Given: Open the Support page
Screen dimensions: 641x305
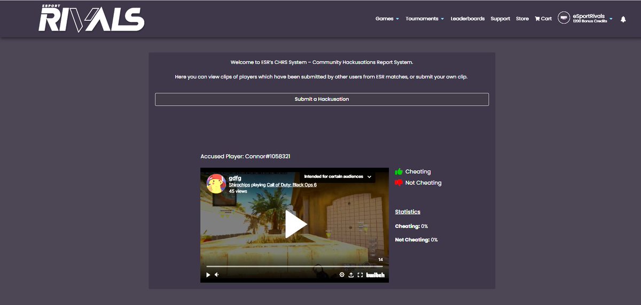Looking at the screenshot, I should click(500, 19).
